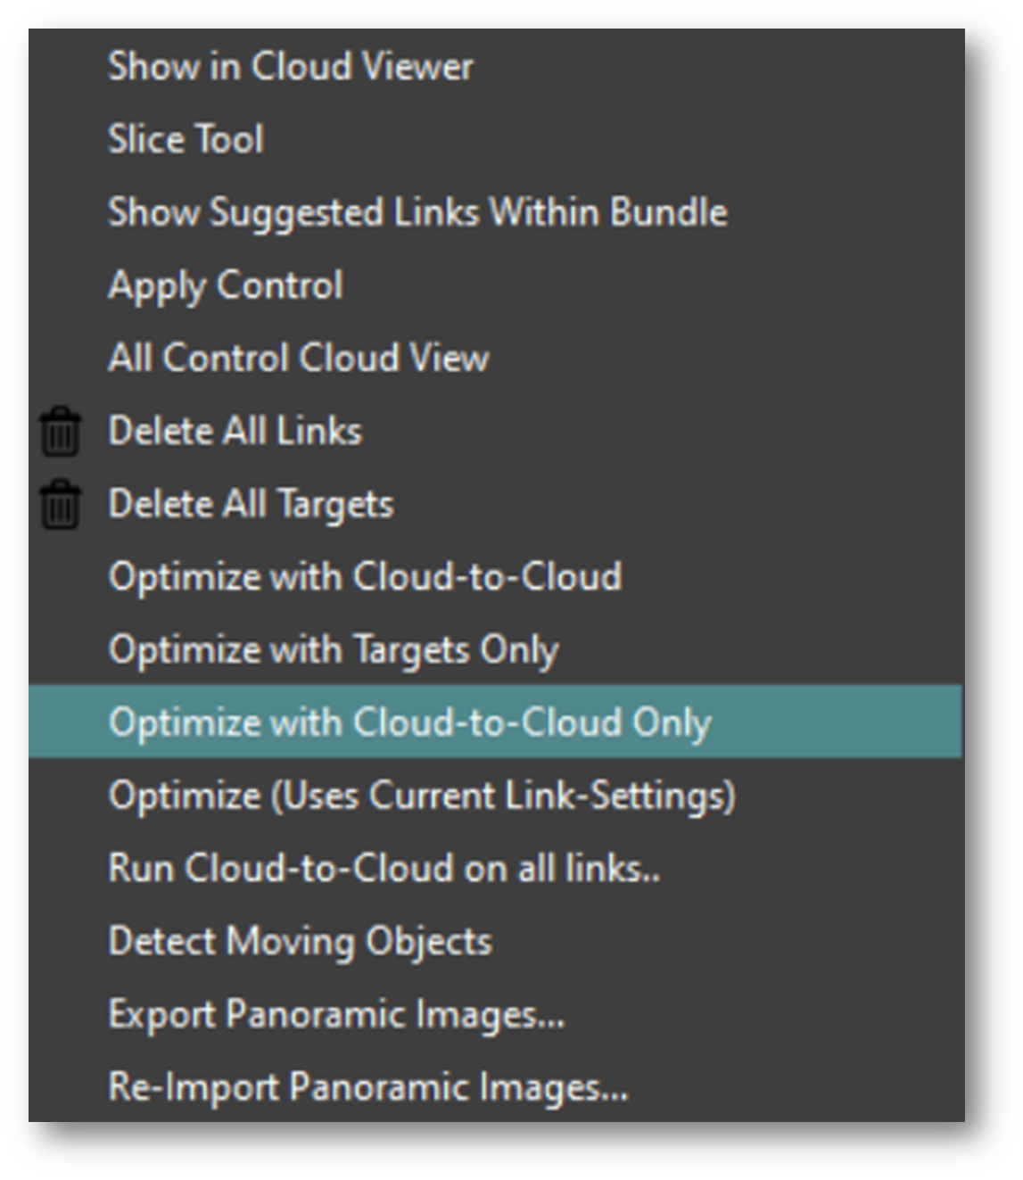
Task: Select Show in Cloud Viewer
Action: 290,67
